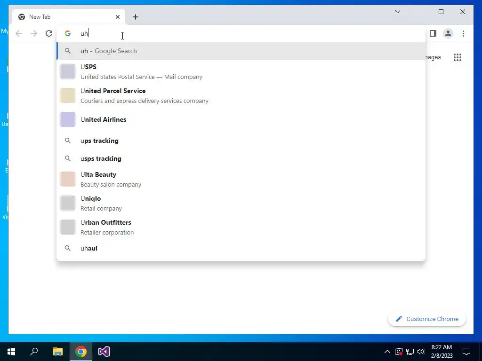
Task: Click the Customize Chrome button
Action: (427, 319)
